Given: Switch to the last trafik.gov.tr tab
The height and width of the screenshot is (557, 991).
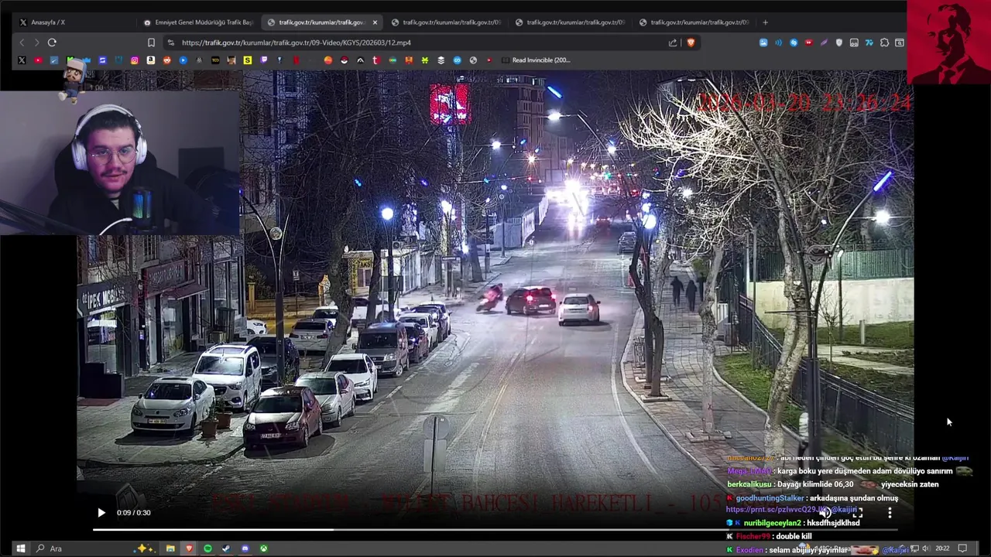Looking at the screenshot, I should pyautogui.click(x=694, y=22).
